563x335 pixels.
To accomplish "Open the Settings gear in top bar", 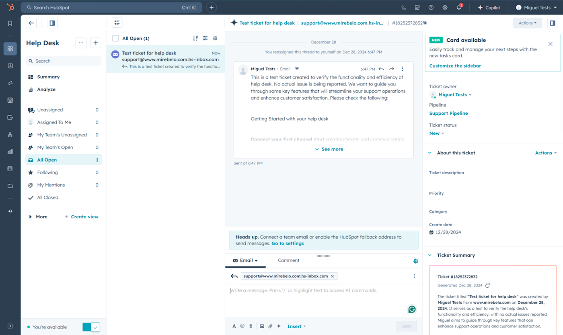I will point(445,8).
